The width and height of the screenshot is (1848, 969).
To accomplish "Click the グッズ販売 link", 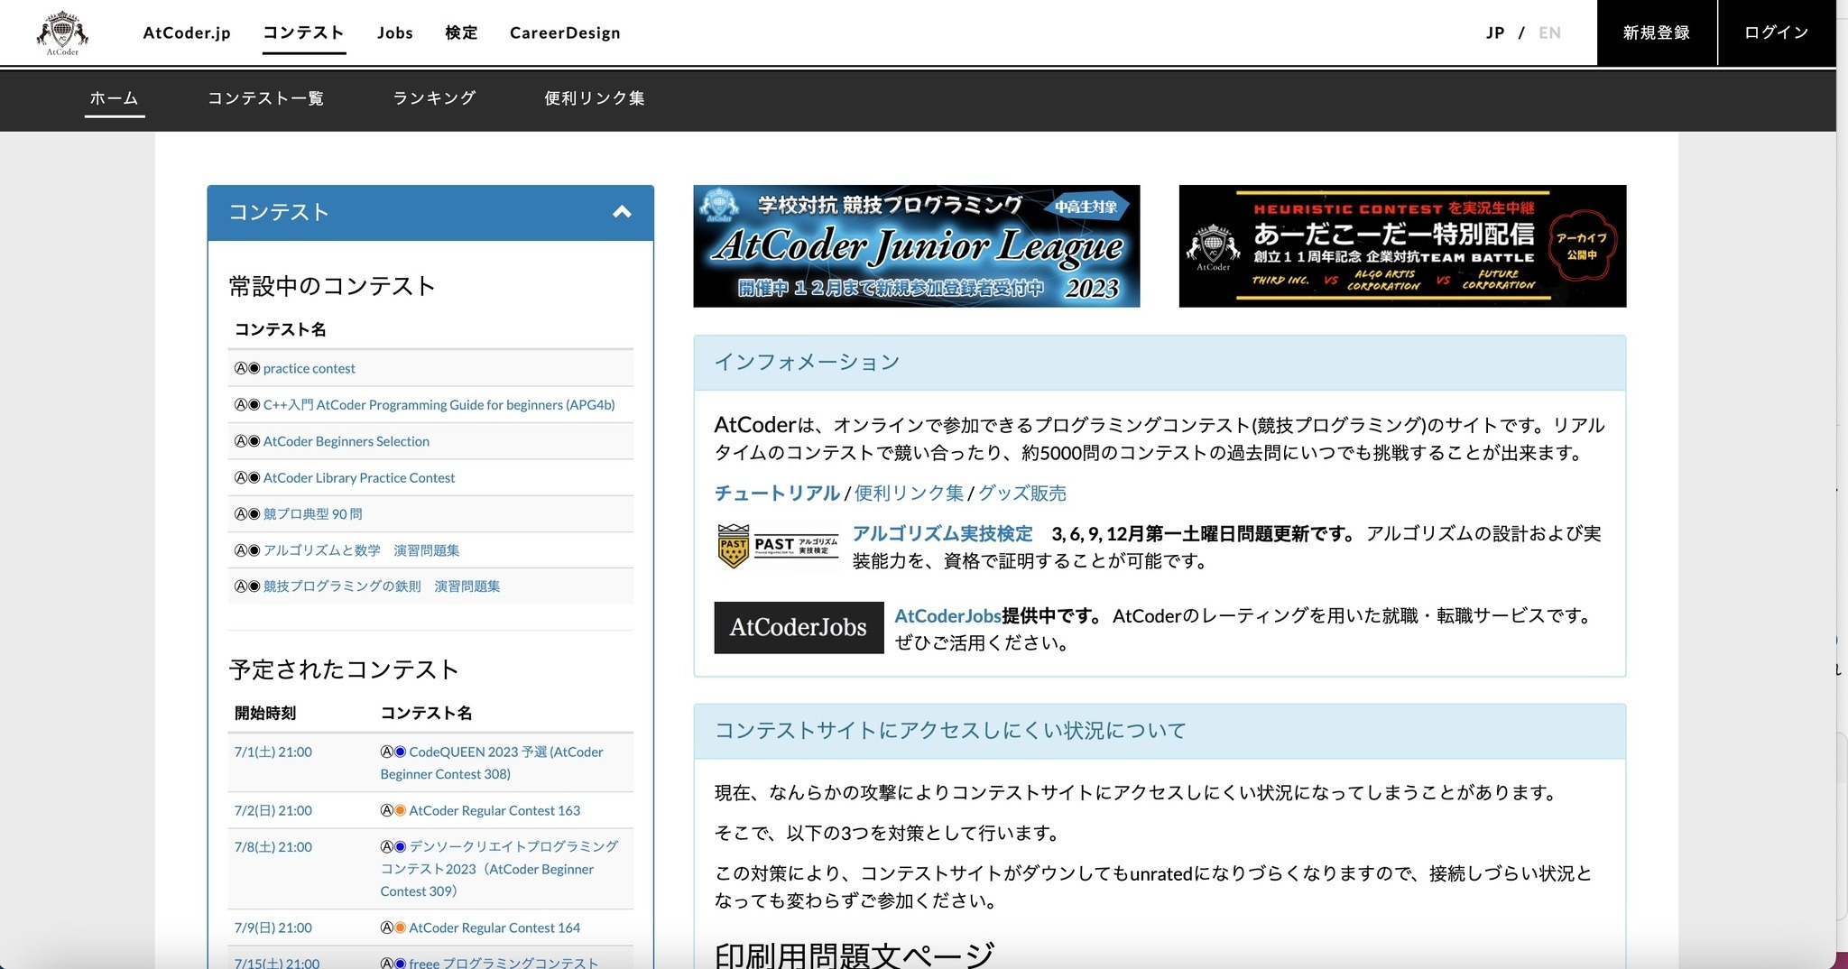I will coord(1021,494).
